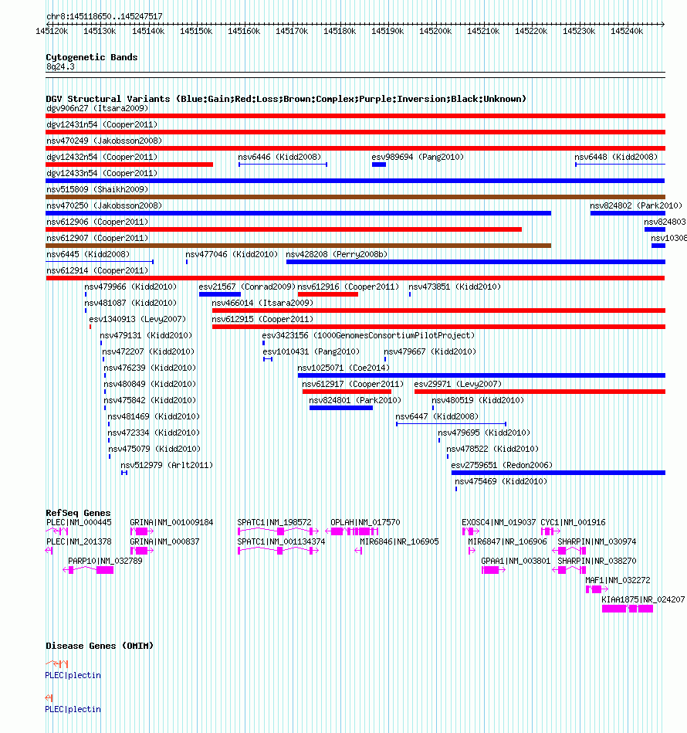The width and height of the screenshot is (687, 733).
Task: Click the nsv481087 (Kidd2010) label
Action: [x=130, y=303]
